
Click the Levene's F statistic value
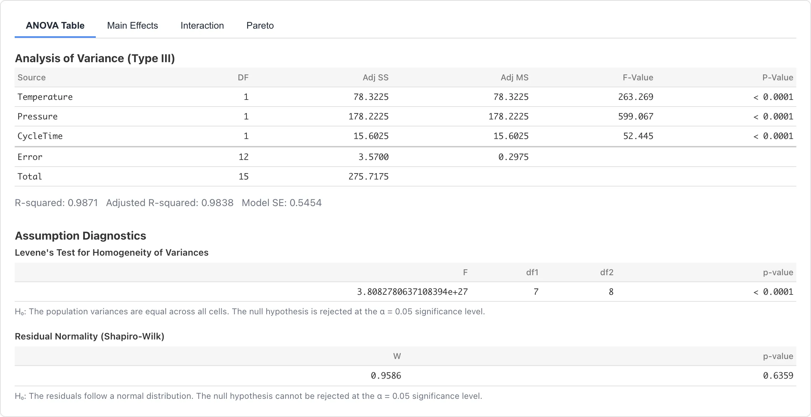[412, 292]
